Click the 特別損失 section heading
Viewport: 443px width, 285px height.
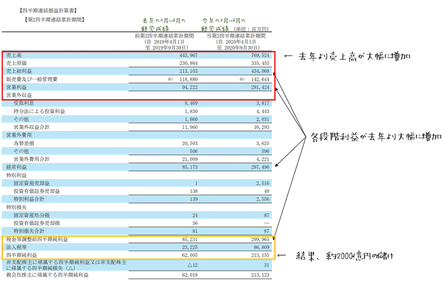[17, 207]
